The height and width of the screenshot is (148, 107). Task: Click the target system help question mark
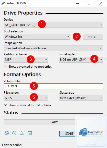tap(105, 59)
